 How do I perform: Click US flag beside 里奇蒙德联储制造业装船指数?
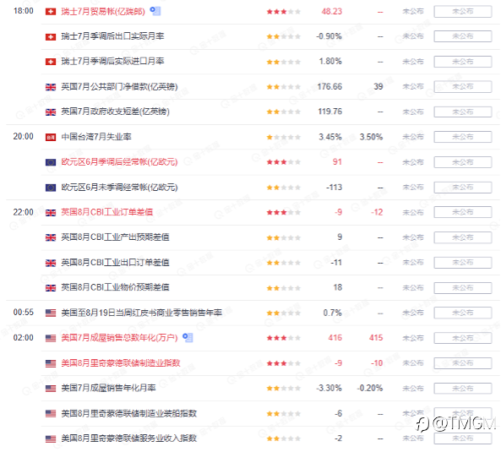tap(51, 414)
